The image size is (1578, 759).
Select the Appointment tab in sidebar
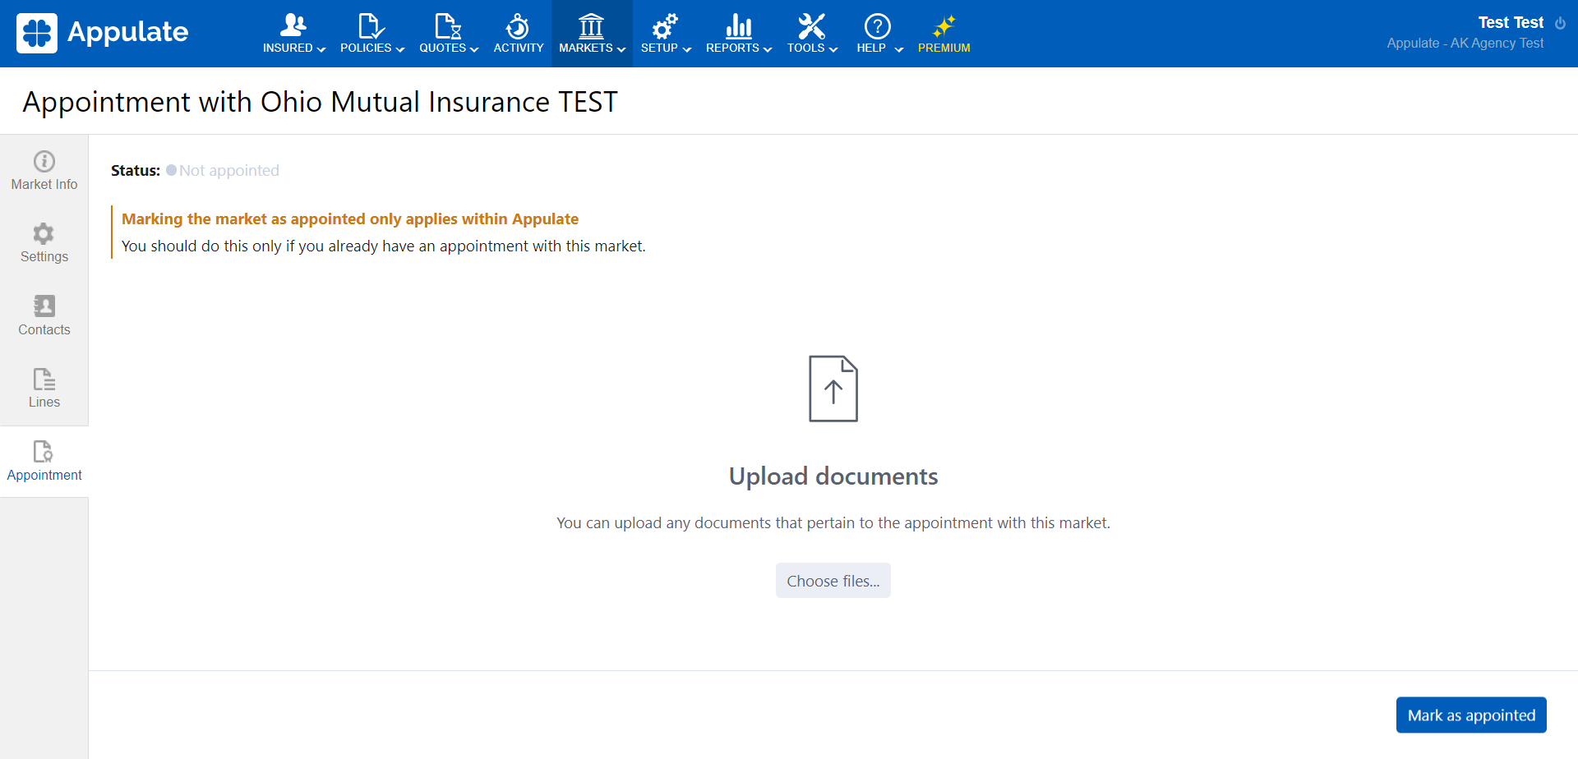pyautogui.click(x=44, y=462)
